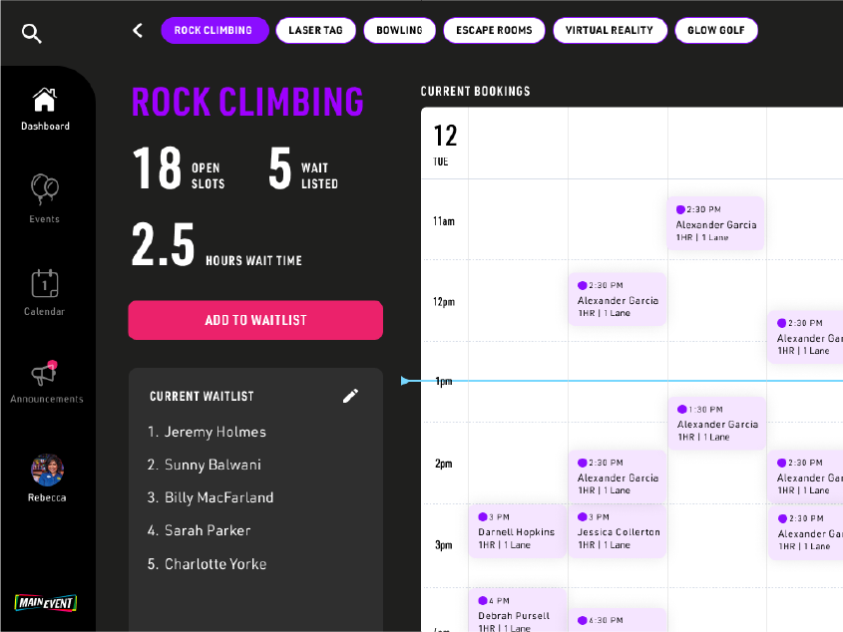Click Rebecca's profile avatar

(x=47, y=471)
